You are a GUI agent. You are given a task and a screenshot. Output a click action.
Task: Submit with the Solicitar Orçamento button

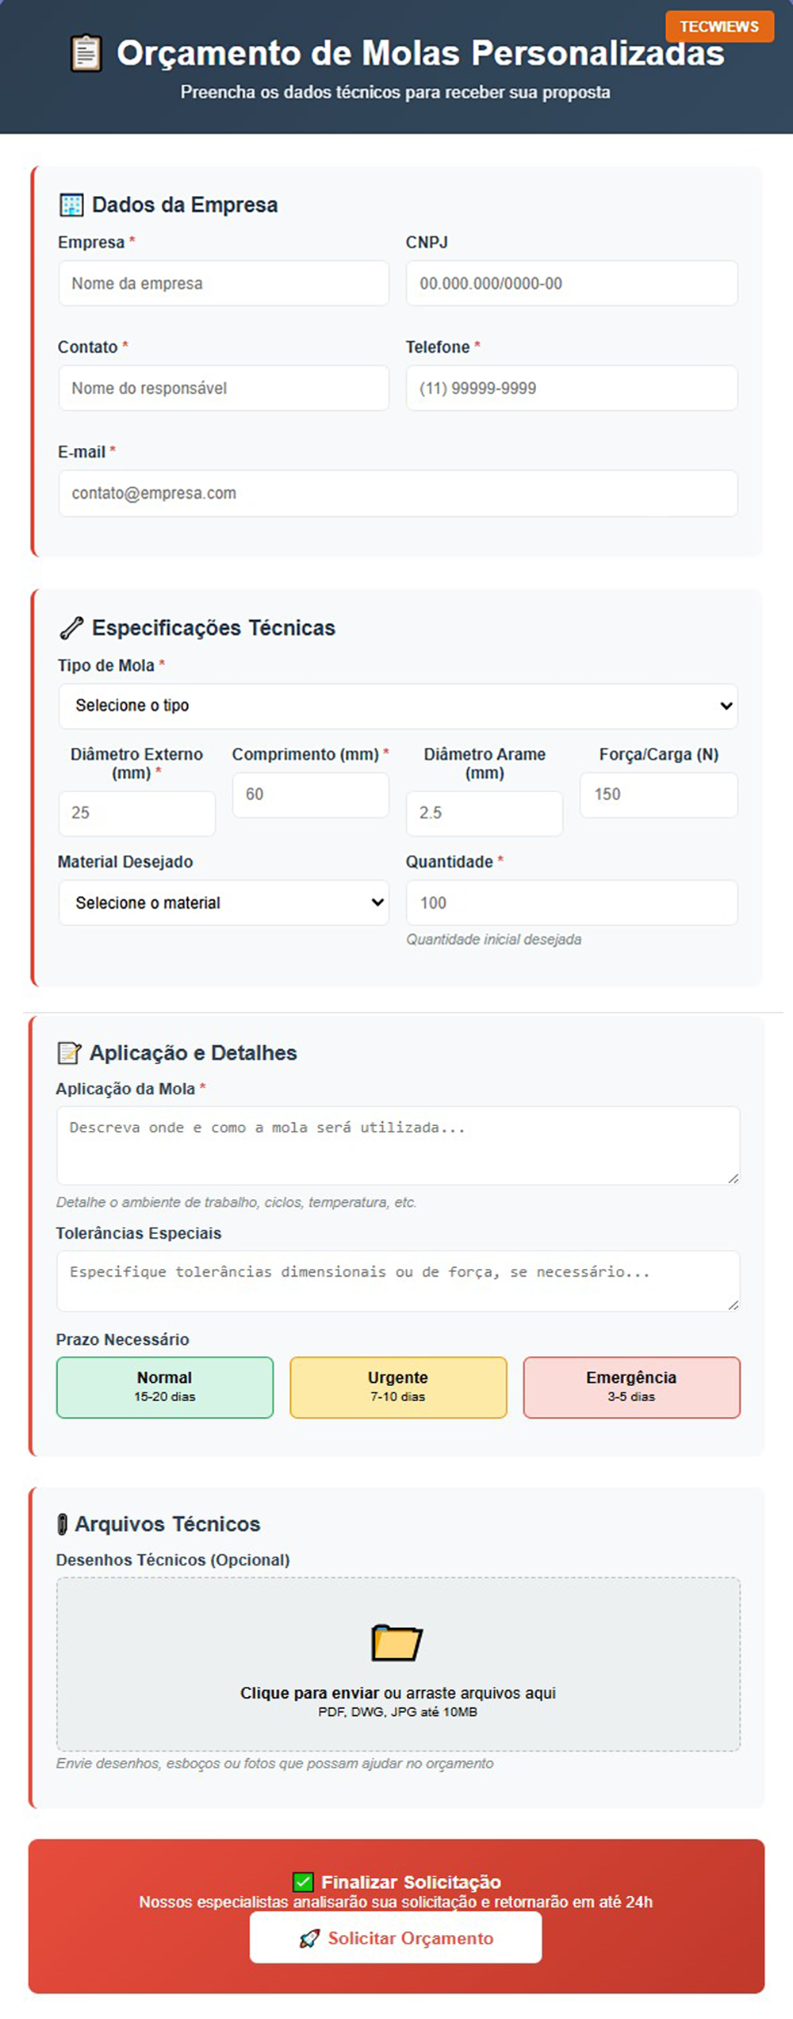click(x=396, y=1937)
